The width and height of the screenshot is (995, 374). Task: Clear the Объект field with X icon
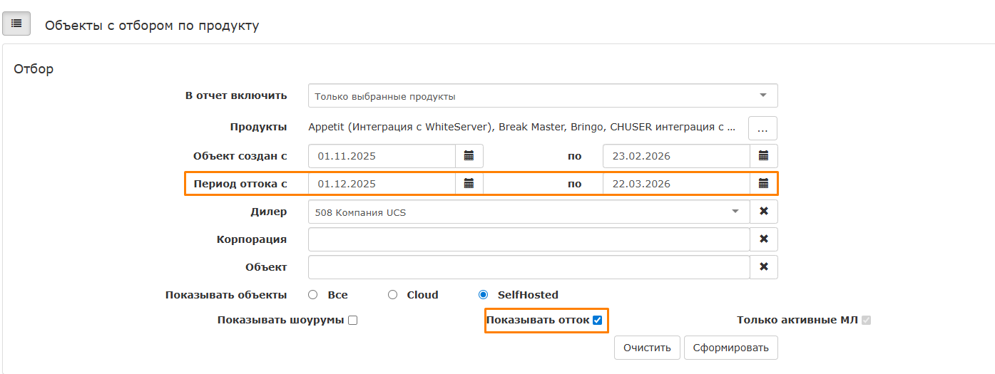click(x=763, y=267)
